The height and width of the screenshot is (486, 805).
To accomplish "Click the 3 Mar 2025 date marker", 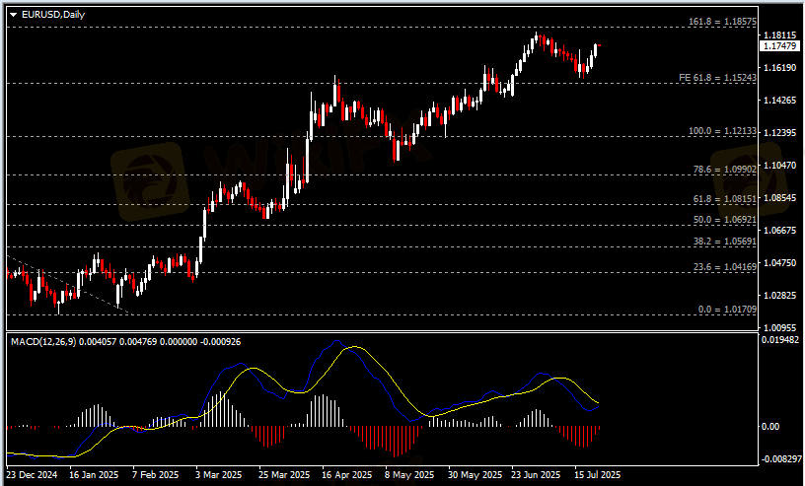I will click(218, 475).
